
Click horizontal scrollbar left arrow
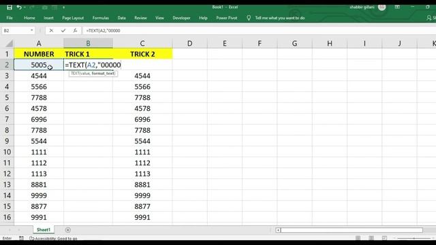click(278, 230)
